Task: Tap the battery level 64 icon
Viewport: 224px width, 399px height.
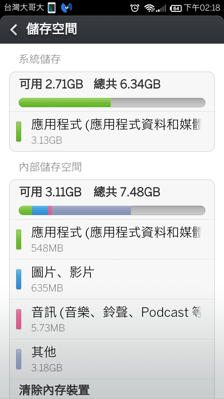Action: click(x=176, y=8)
